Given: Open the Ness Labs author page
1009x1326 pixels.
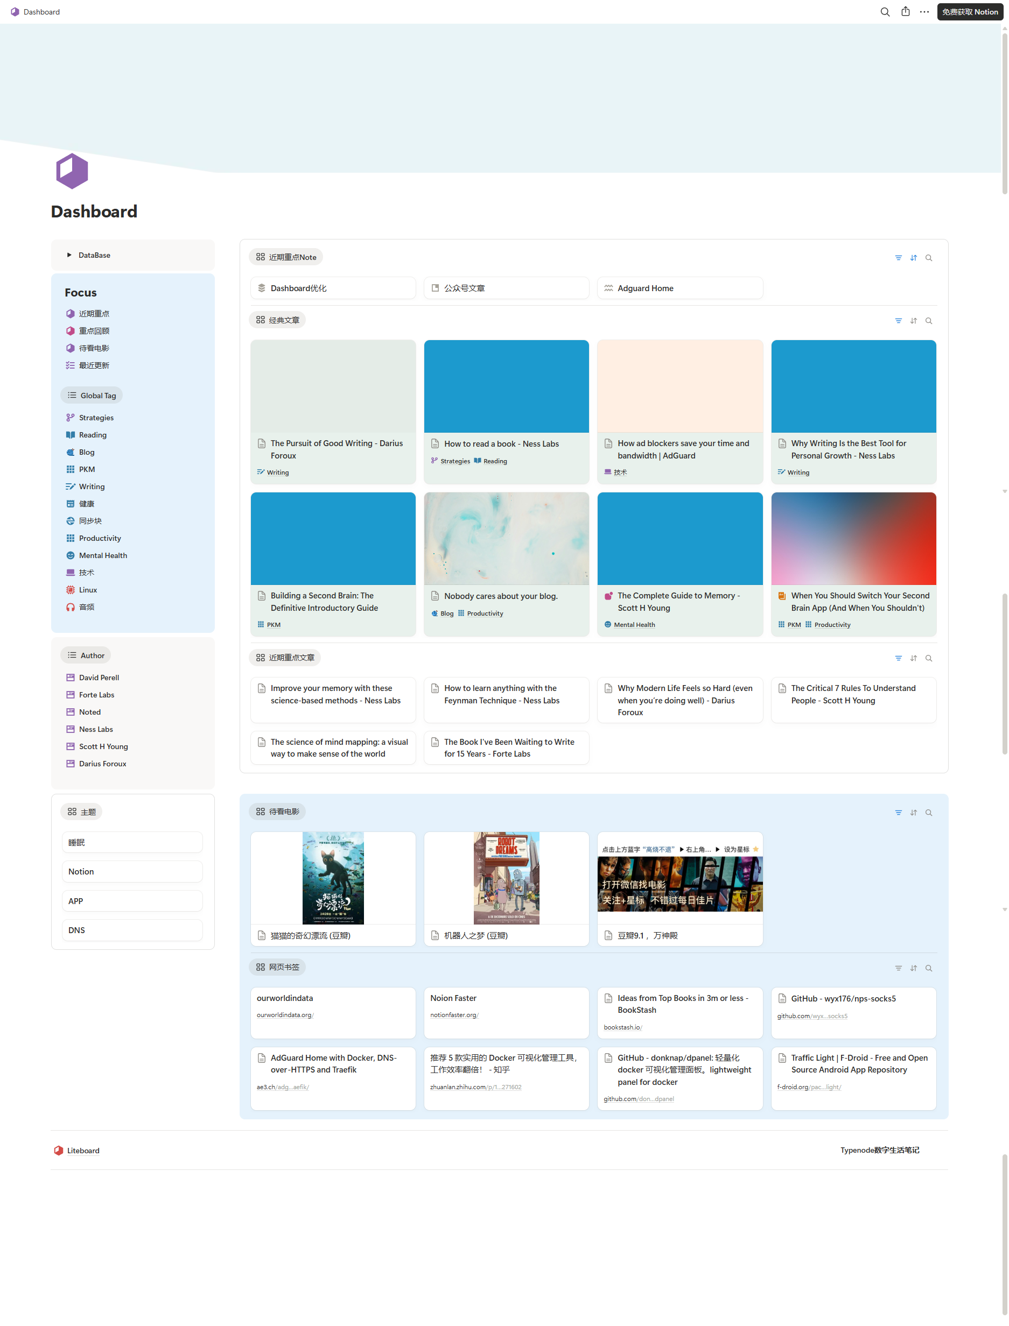Looking at the screenshot, I should (x=95, y=729).
